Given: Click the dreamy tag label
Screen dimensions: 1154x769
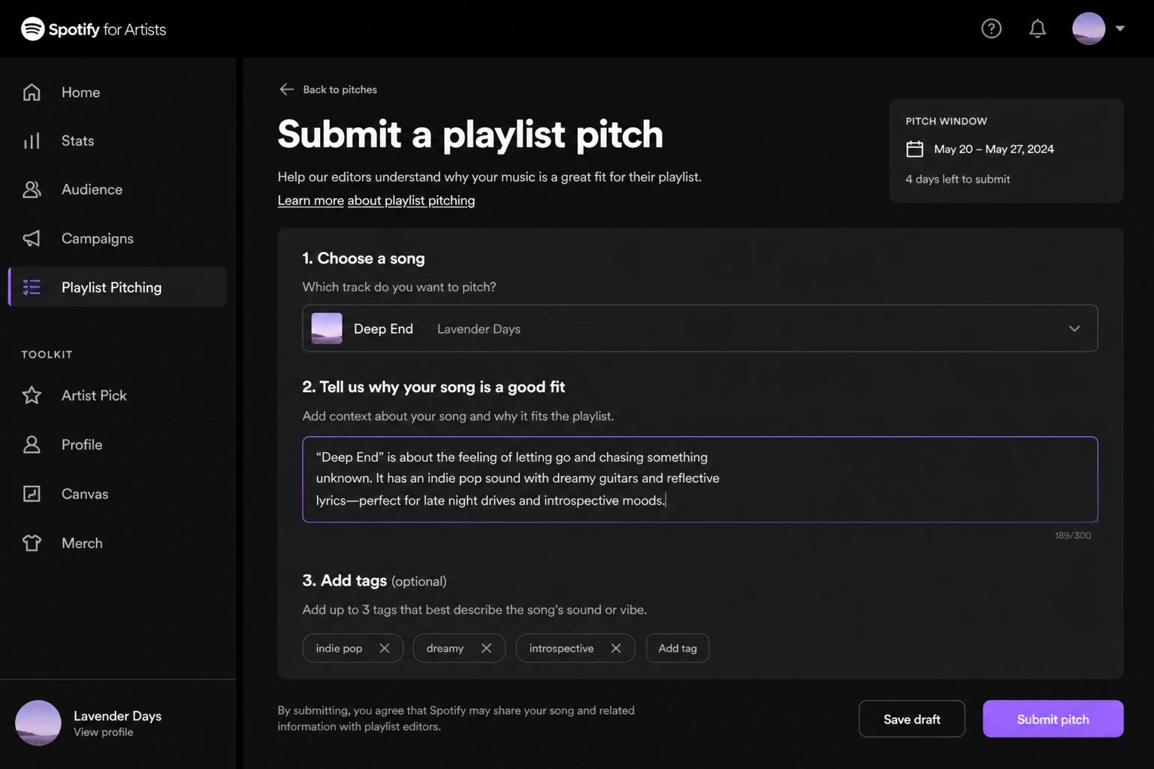Looking at the screenshot, I should (x=445, y=648).
